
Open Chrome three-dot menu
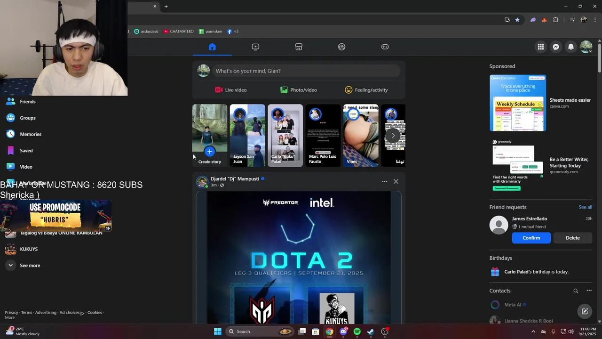click(x=595, y=20)
